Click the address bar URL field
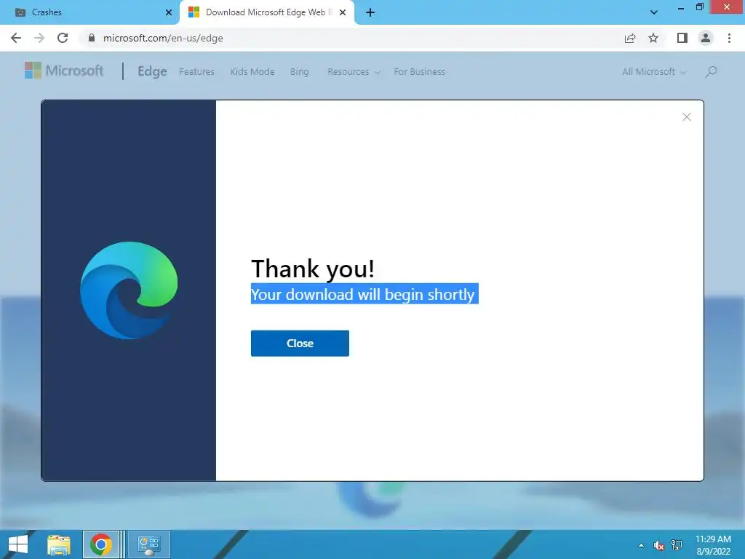Screen dimensions: 745x559 [351, 38]
